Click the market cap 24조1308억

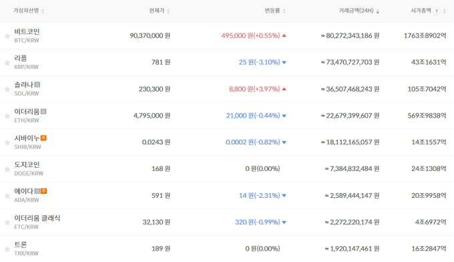point(429,168)
